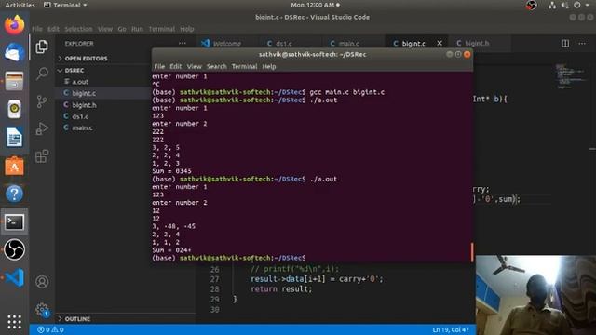The width and height of the screenshot is (596, 335).
Task: Click 'Sum = 0345' output in terminal
Action: [171, 171]
